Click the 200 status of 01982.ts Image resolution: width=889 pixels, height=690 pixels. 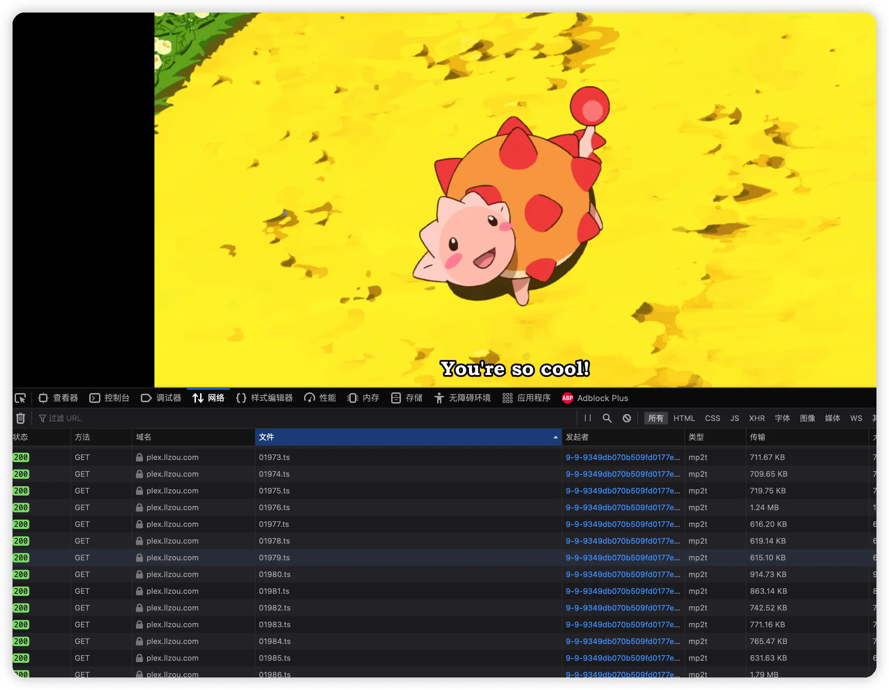(x=21, y=607)
